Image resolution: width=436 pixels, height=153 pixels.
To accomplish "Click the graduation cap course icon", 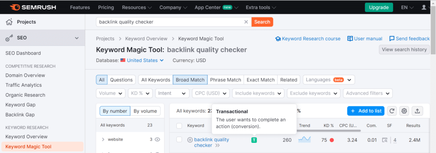I will (x=278, y=39).
